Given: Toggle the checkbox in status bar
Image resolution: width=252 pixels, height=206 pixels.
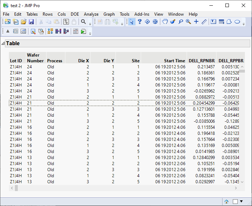Looking at the screenshot, I should [x=235, y=201].
